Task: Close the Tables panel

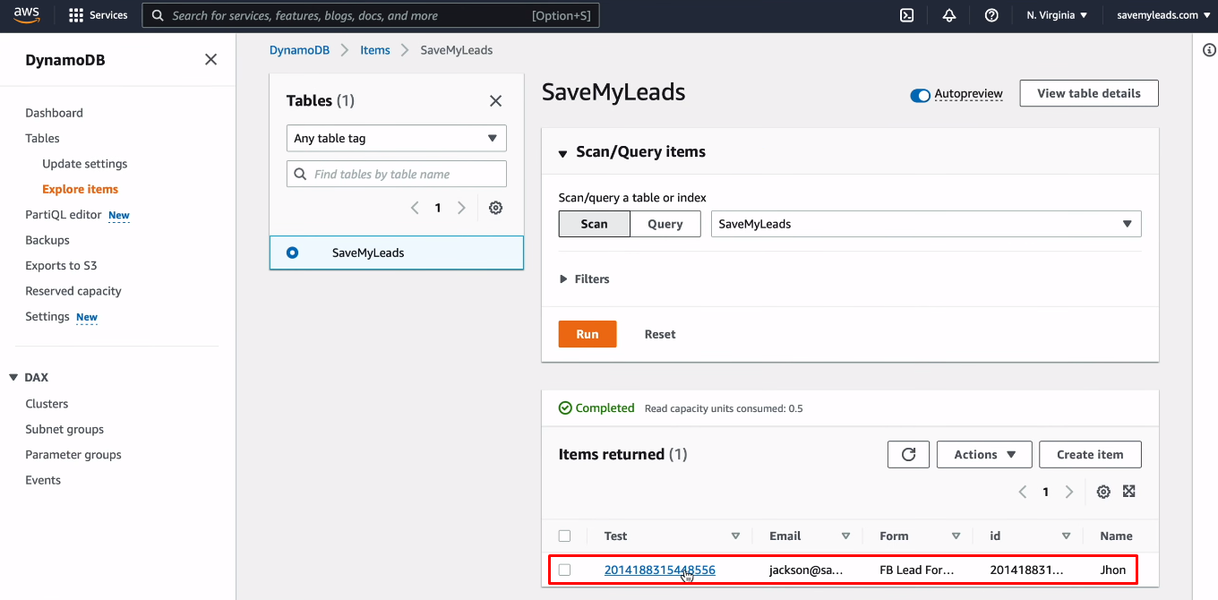Action: (x=495, y=101)
